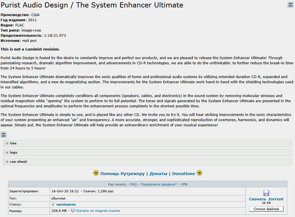The width and height of the screenshot is (295, 217).
Task: Expand the logs spoiler section
Action: [13, 153]
